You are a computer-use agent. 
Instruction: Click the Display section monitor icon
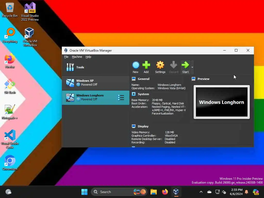(x=134, y=126)
